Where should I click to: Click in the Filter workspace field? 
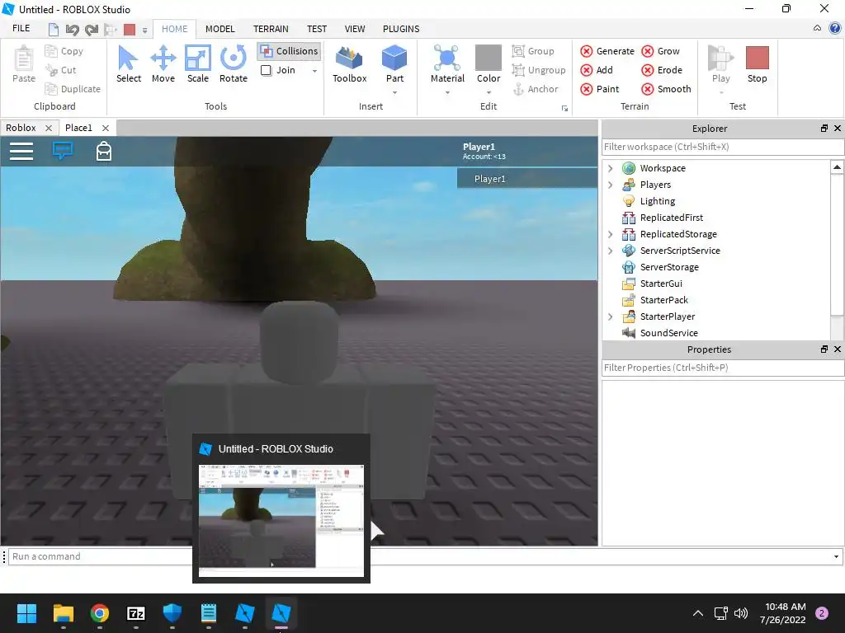tap(722, 147)
